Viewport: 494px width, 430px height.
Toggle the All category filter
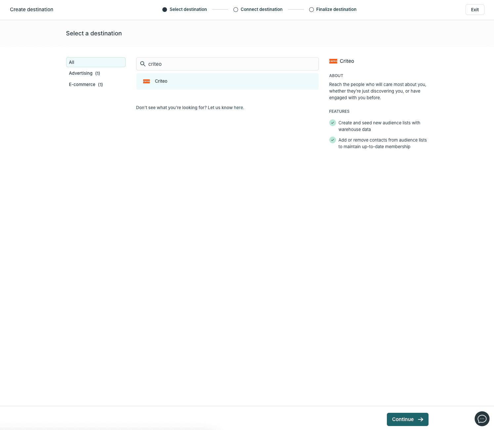pyautogui.click(x=96, y=62)
